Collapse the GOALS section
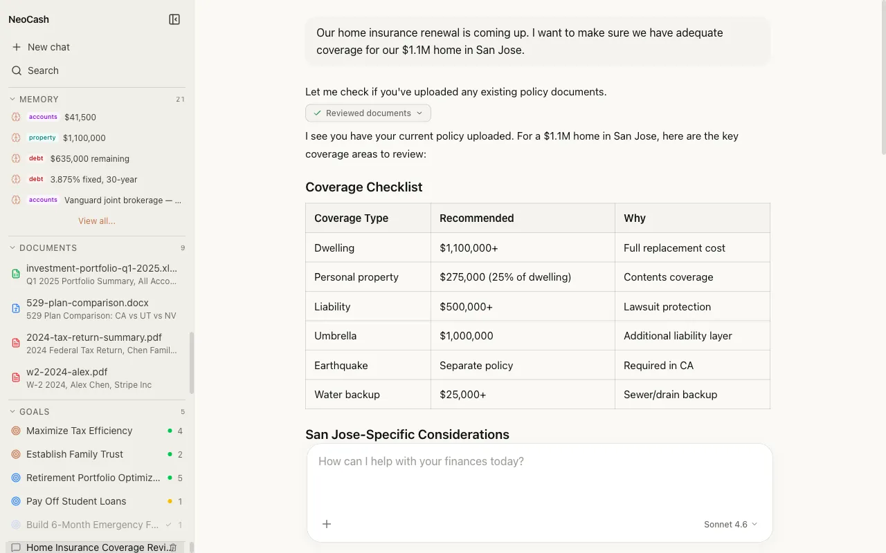This screenshot has height=553, width=886. [12, 411]
